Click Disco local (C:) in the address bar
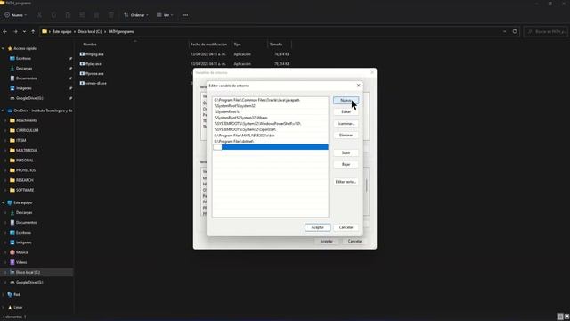The image size is (570, 321). (90, 32)
